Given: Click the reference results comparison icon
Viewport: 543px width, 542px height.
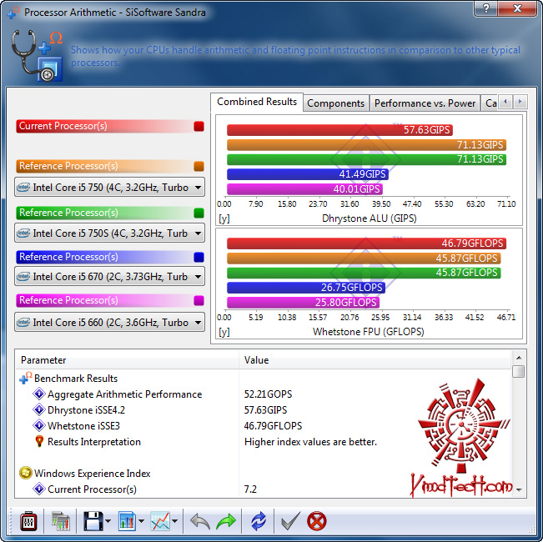Looking at the screenshot, I should (x=61, y=521).
